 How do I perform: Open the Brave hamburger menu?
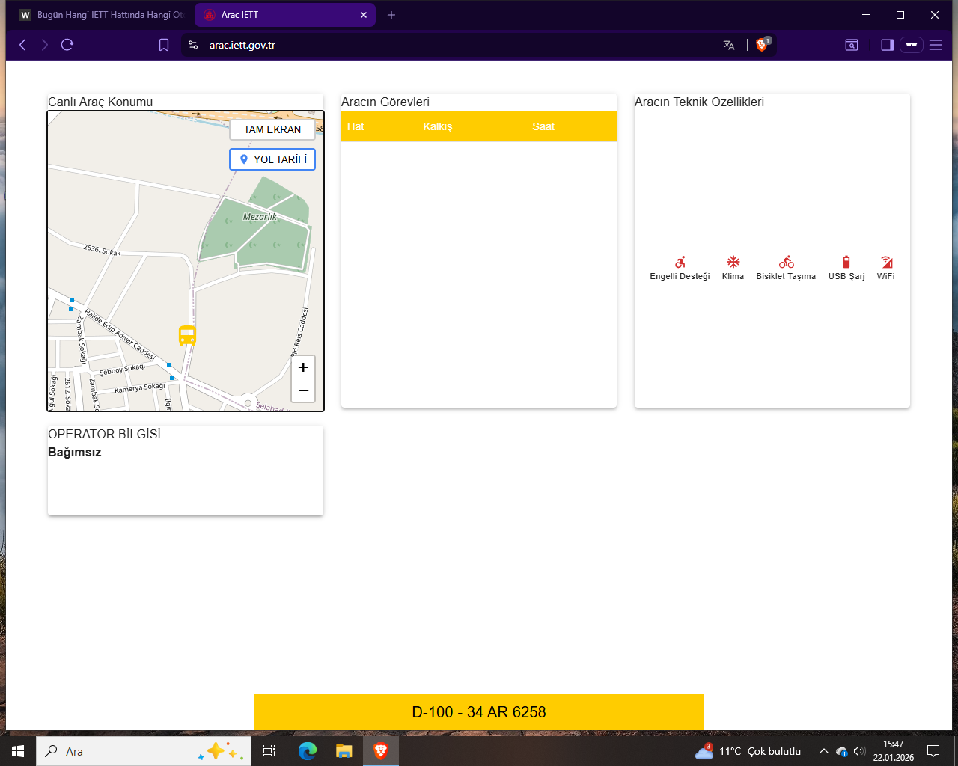tap(936, 45)
